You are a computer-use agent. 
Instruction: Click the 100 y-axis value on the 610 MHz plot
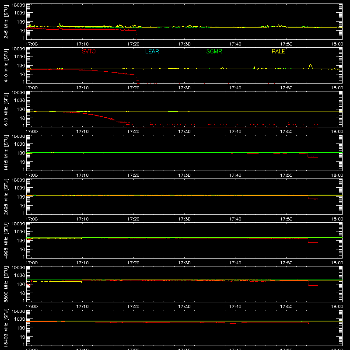click(x=21, y=109)
